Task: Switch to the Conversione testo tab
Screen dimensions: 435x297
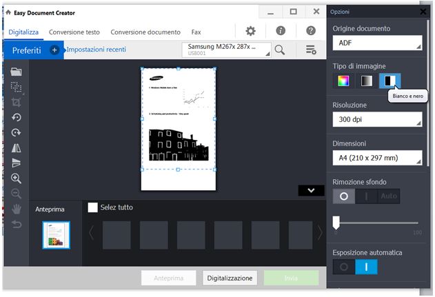Action: point(74,32)
